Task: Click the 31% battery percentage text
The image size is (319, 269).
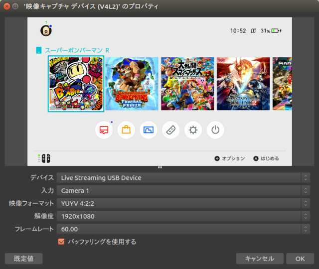Action: pyautogui.click(x=265, y=31)
